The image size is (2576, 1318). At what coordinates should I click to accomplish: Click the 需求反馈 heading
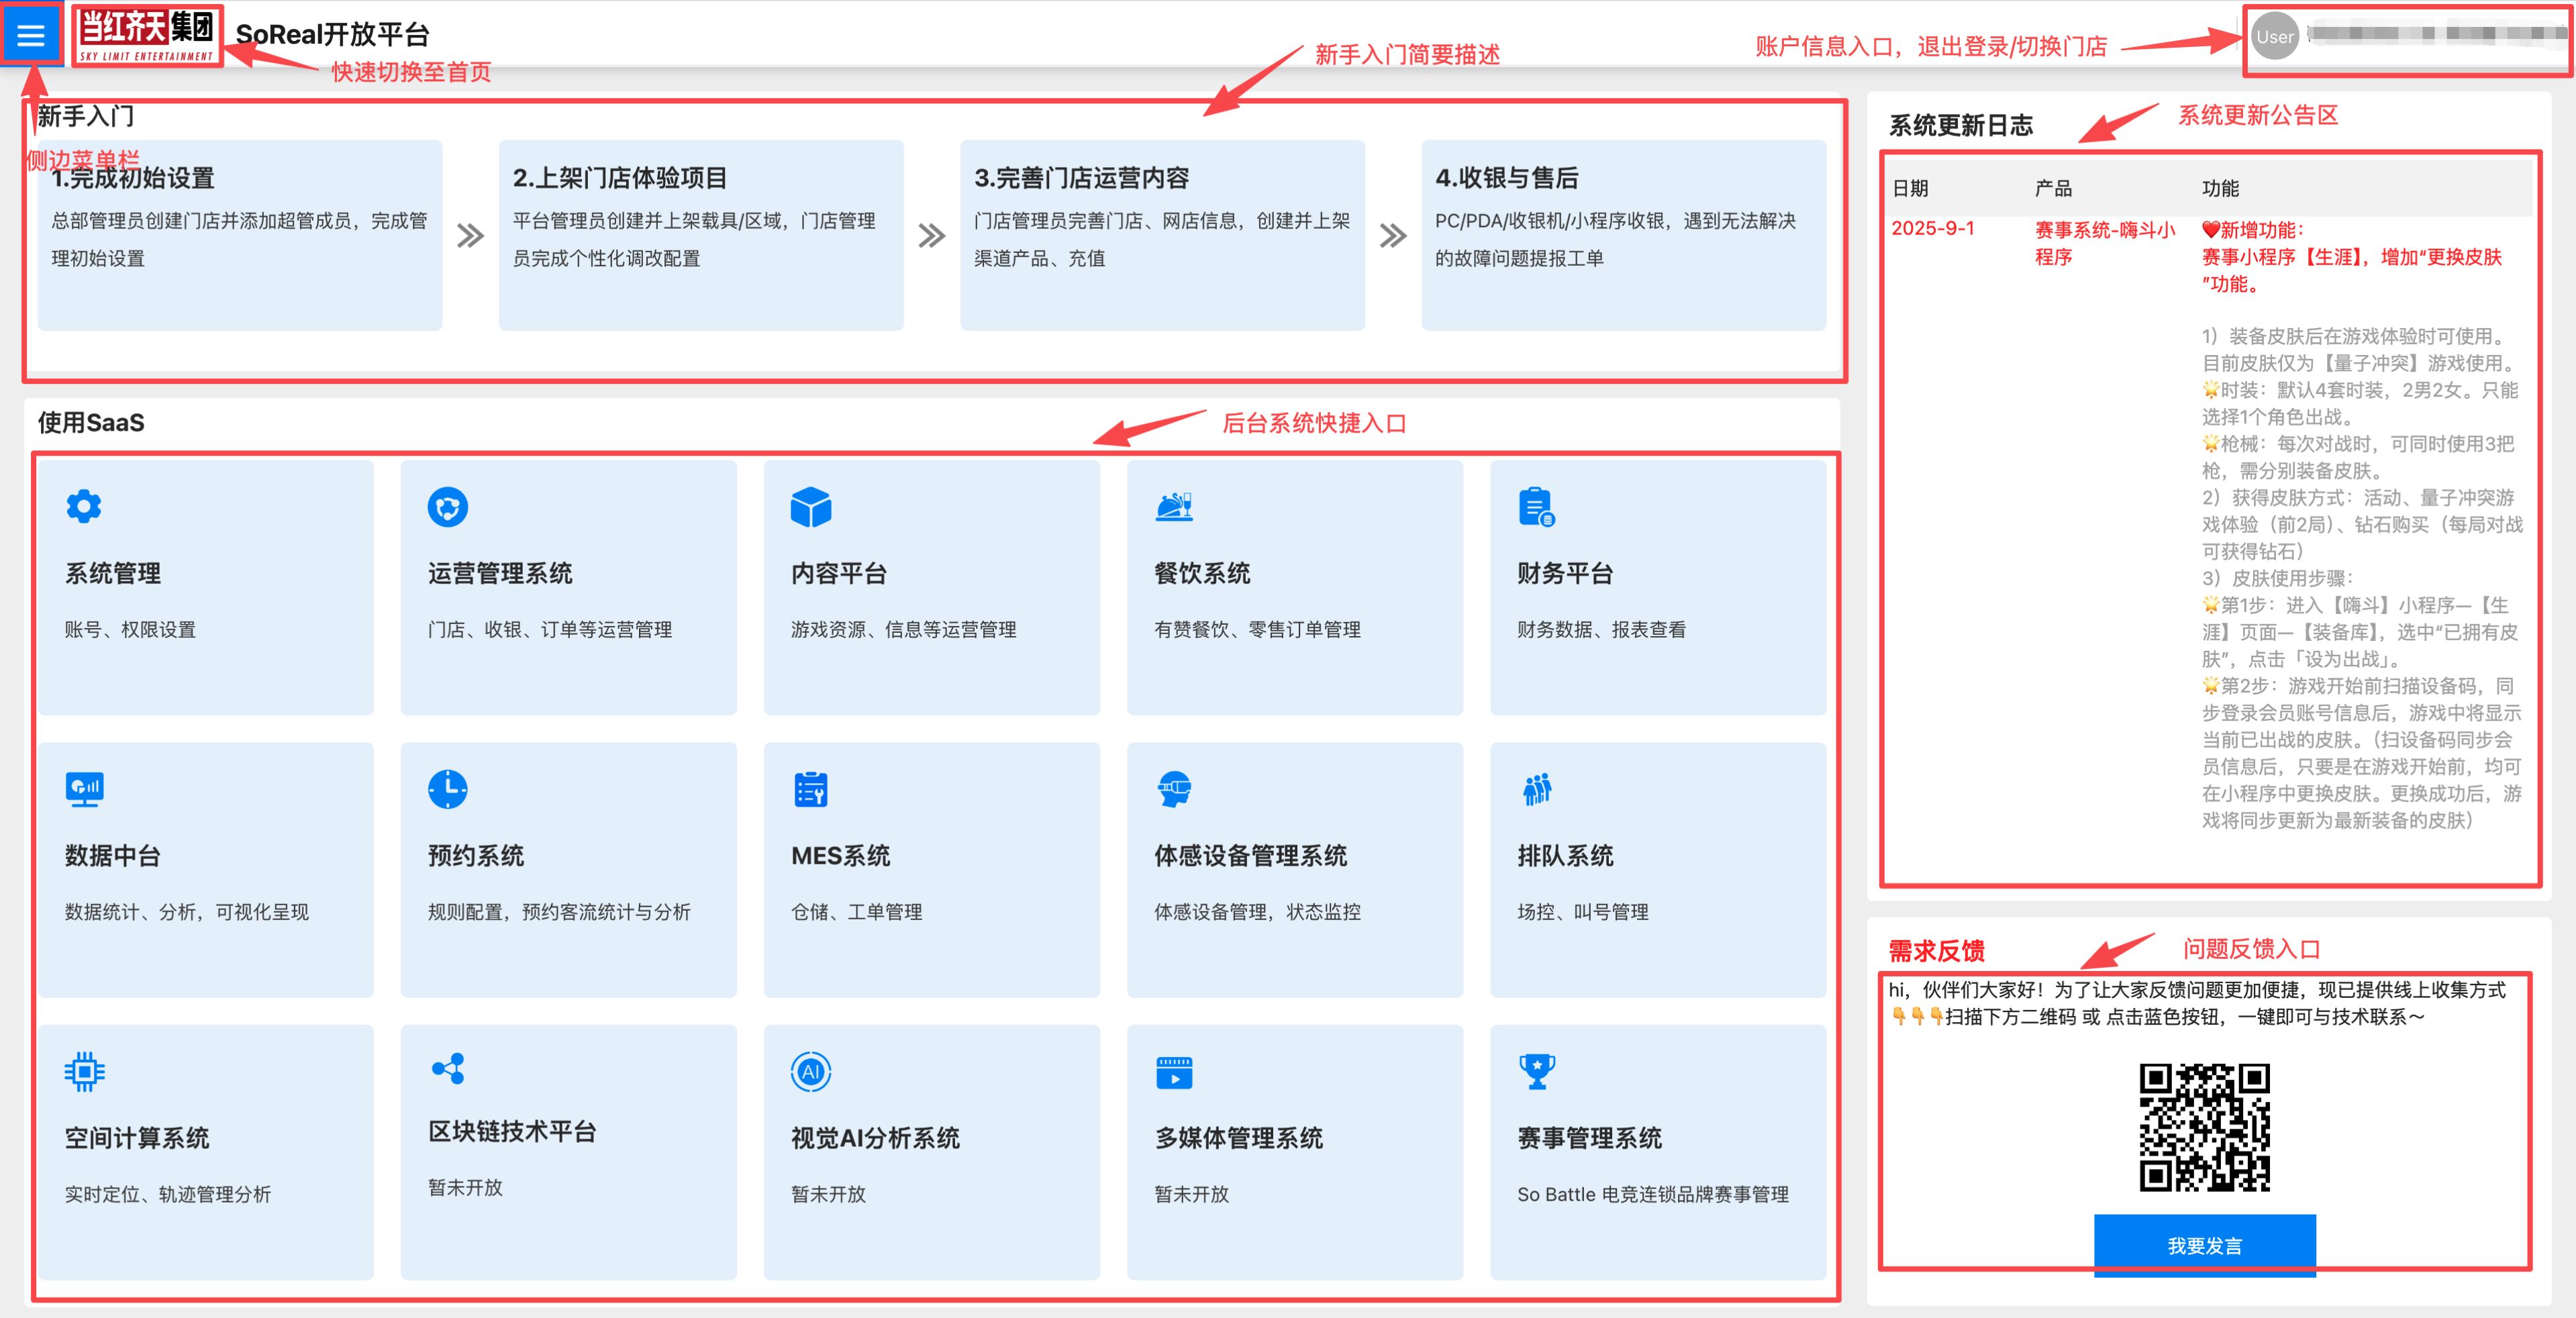(1936, 951)
